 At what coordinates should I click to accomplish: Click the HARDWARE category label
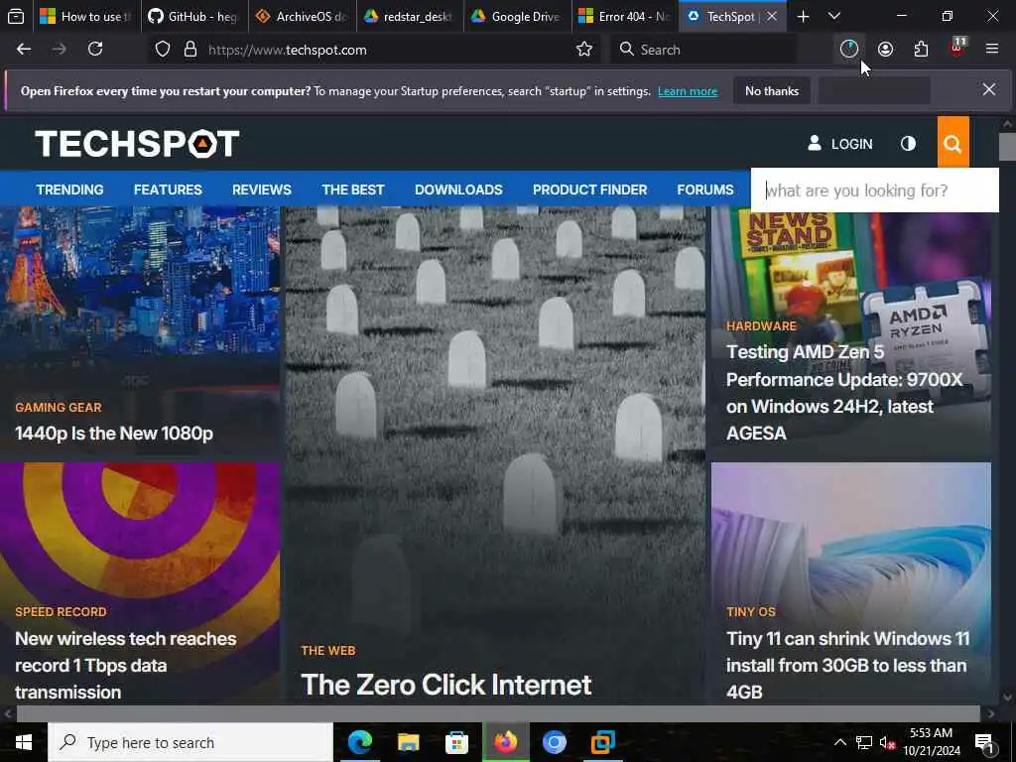pyautogui.click(x=761, y=325)
